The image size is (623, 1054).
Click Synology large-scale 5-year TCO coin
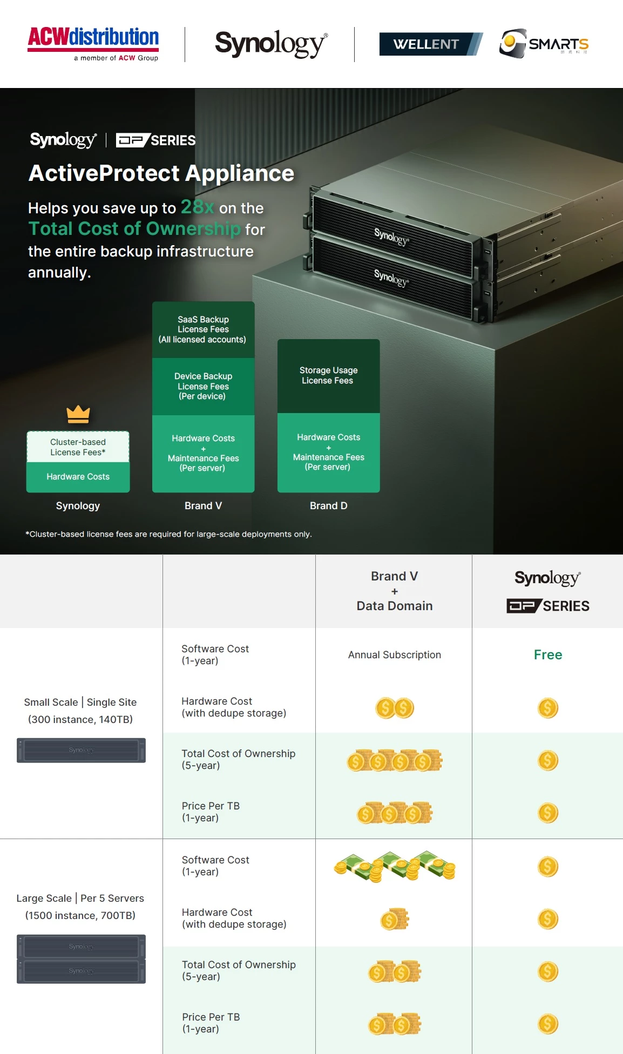coord(548,971)
